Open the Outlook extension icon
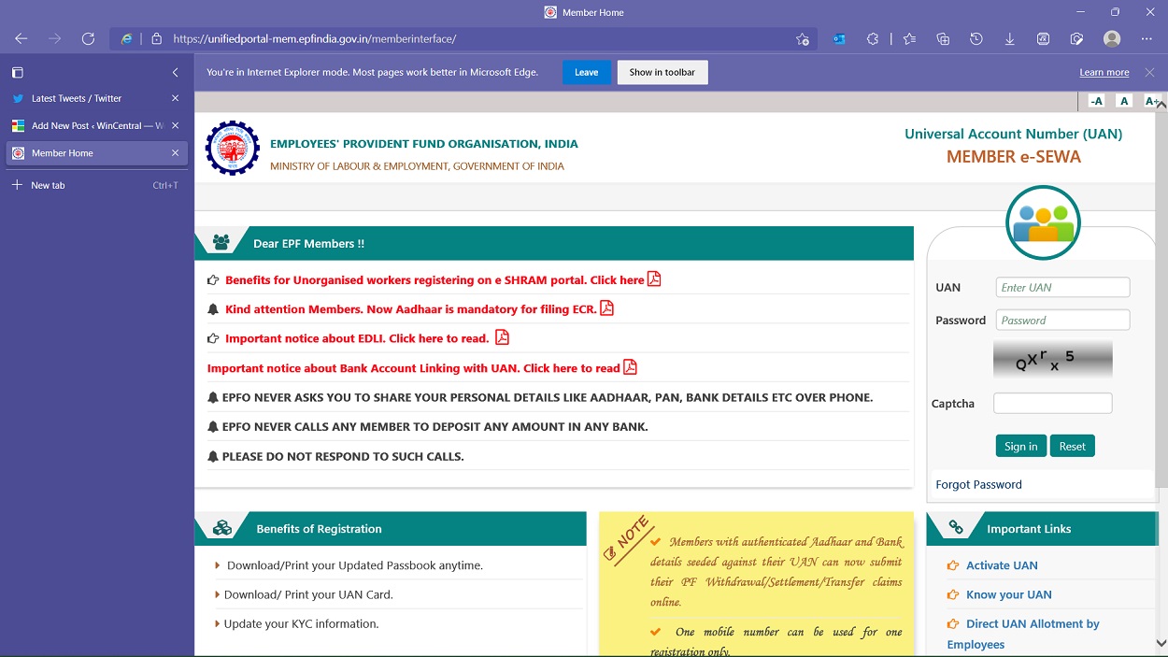Screen dimensions: 1168x657 (839, 39)
